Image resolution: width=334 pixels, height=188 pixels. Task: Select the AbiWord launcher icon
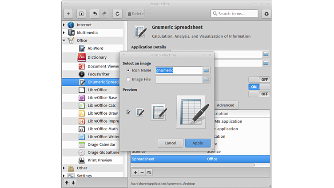[x=82, y=48]
